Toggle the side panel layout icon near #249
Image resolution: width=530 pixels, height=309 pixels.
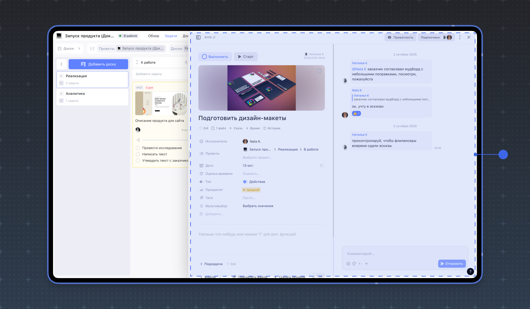coord(198,38)
